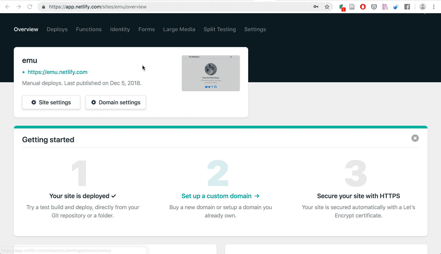Screen dimensions: 441x254
Task: Open the Forms tab
Action: point(147,29)
